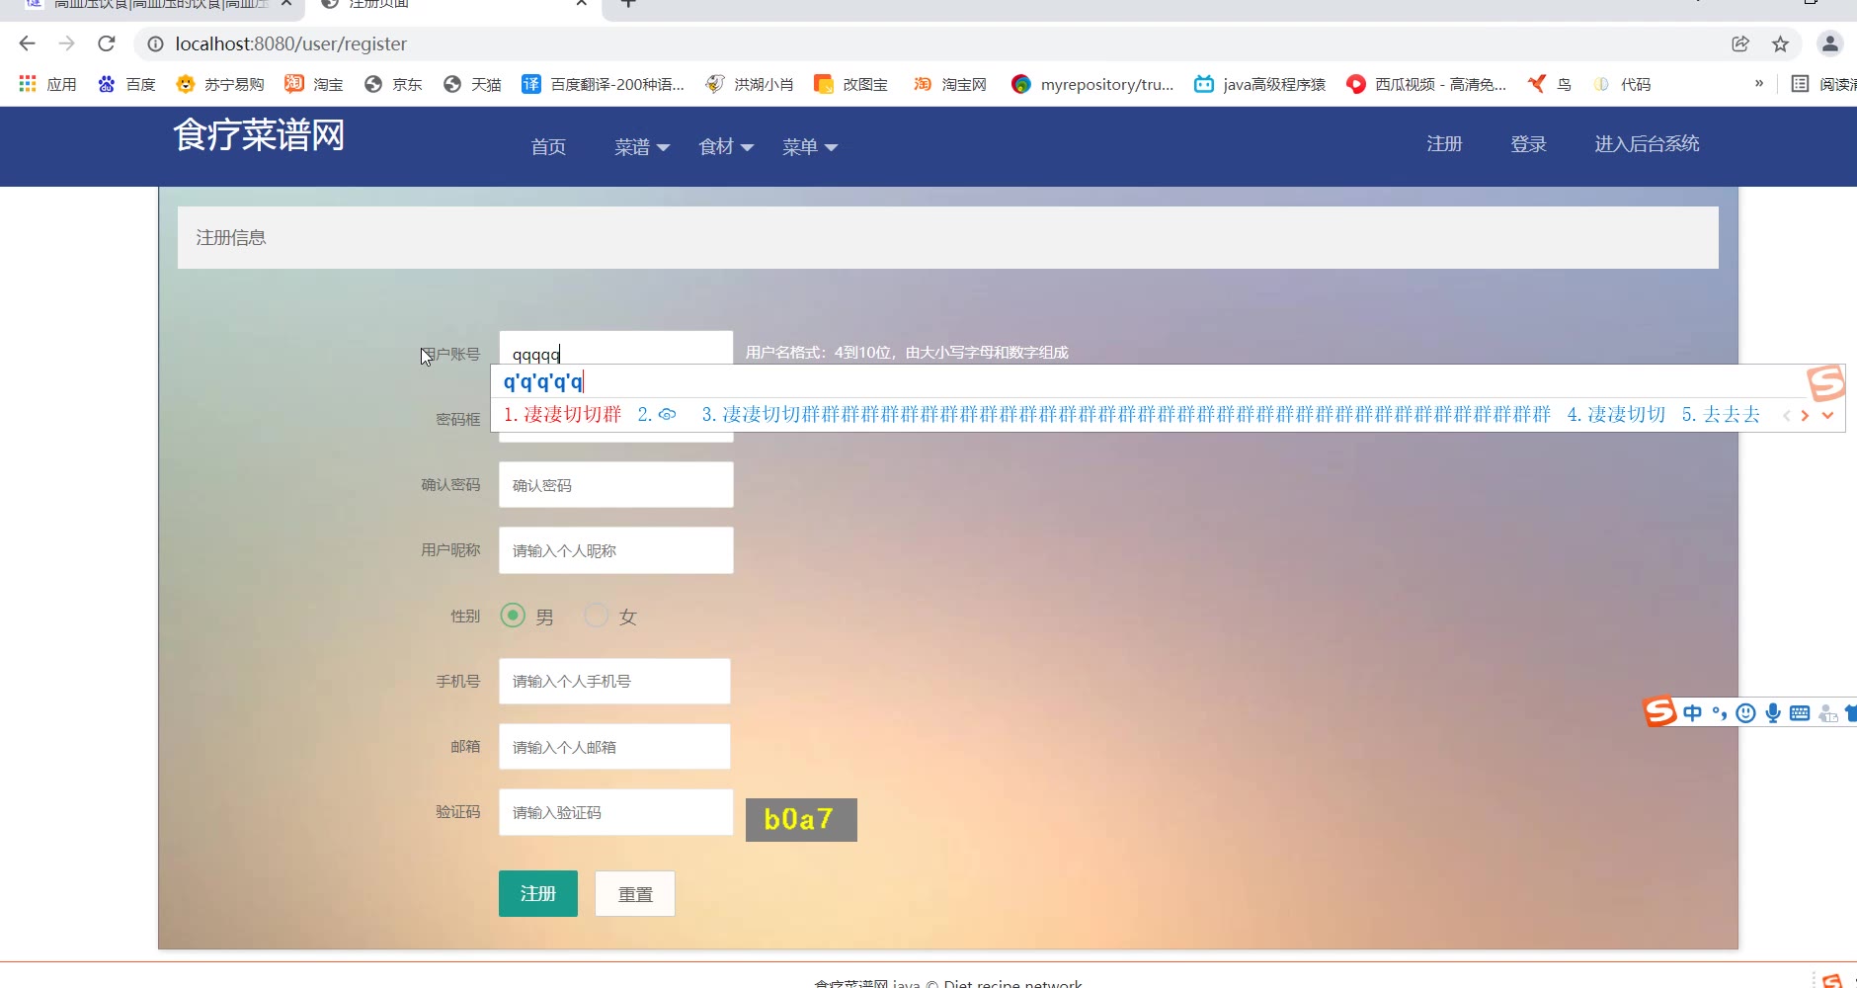Image resolution: width=1857 pixels, height=988 pixels.
Task: Focus the 用户昵称 input field
Action: click(615, 550)
